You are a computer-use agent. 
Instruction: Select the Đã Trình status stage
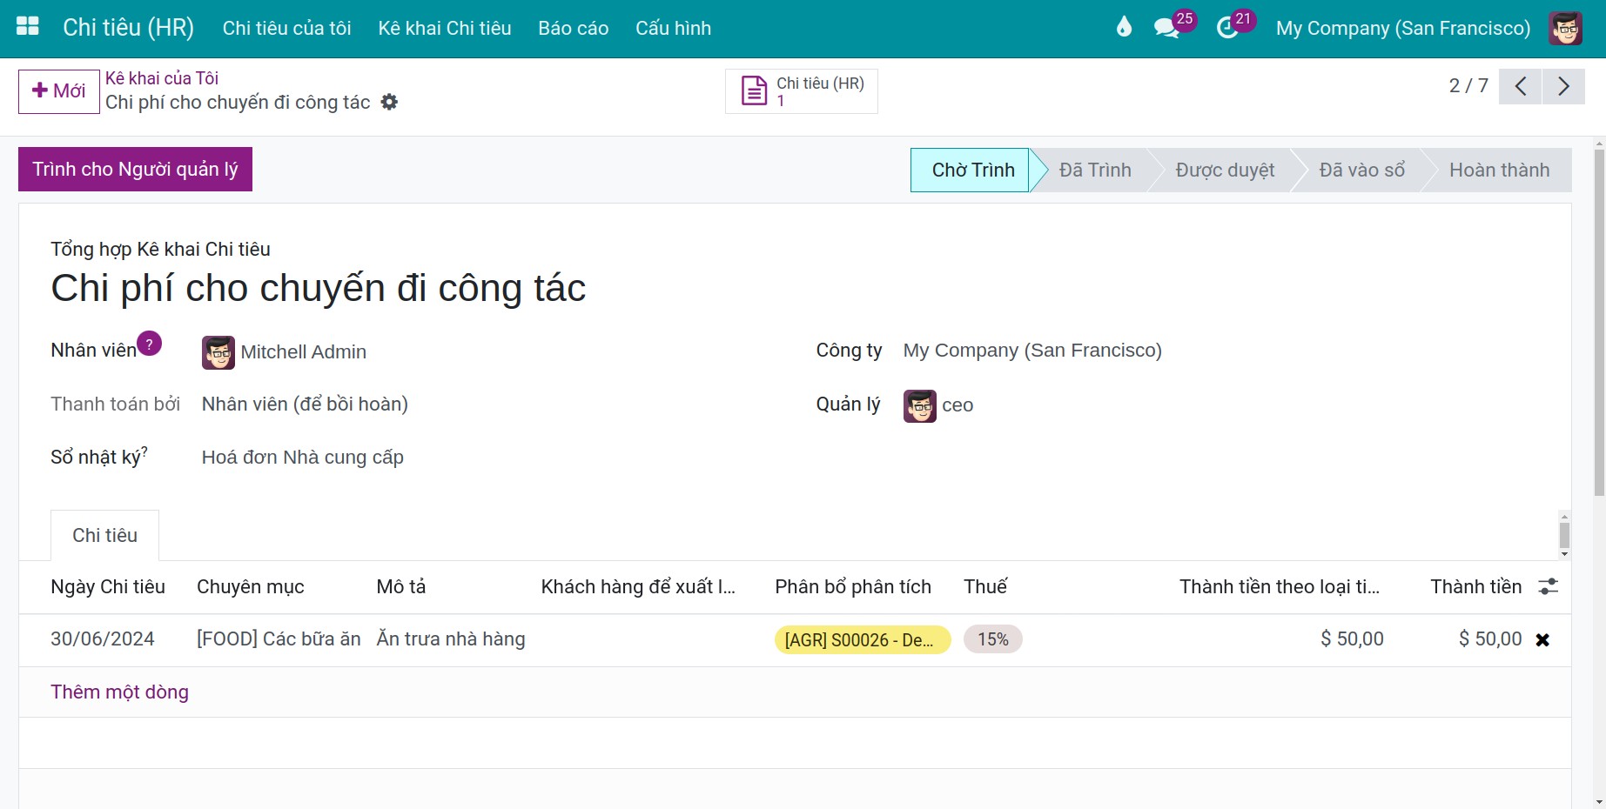[x=1095, y=170]
